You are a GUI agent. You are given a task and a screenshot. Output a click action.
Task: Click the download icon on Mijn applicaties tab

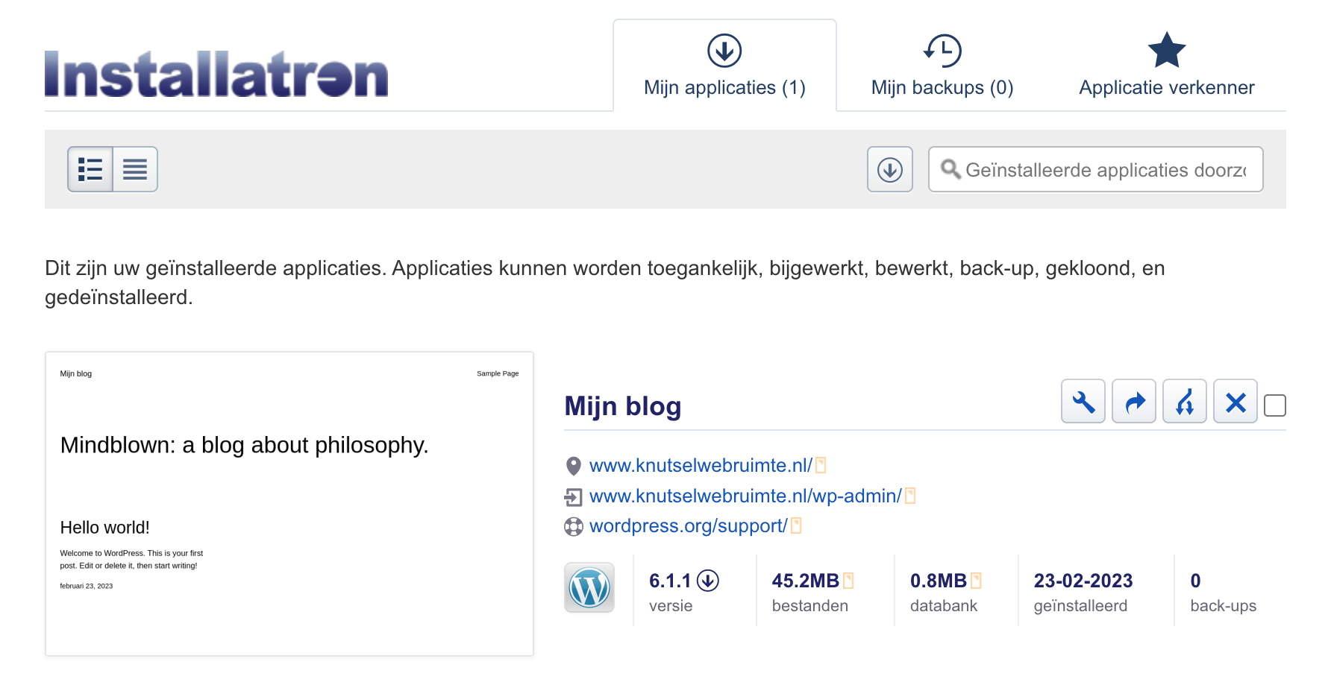pyautogui.click(x=724, y=51)
